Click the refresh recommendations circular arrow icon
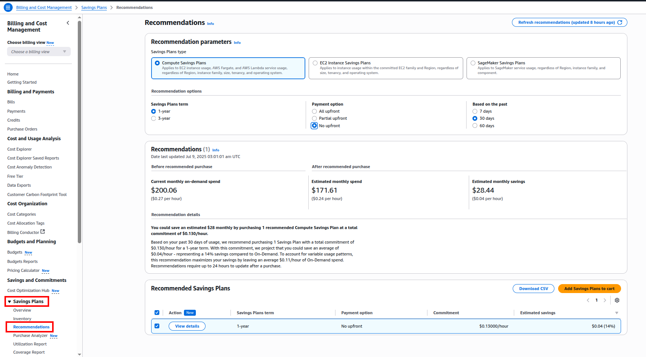This screenshot has height=357, width=646. 620,22
